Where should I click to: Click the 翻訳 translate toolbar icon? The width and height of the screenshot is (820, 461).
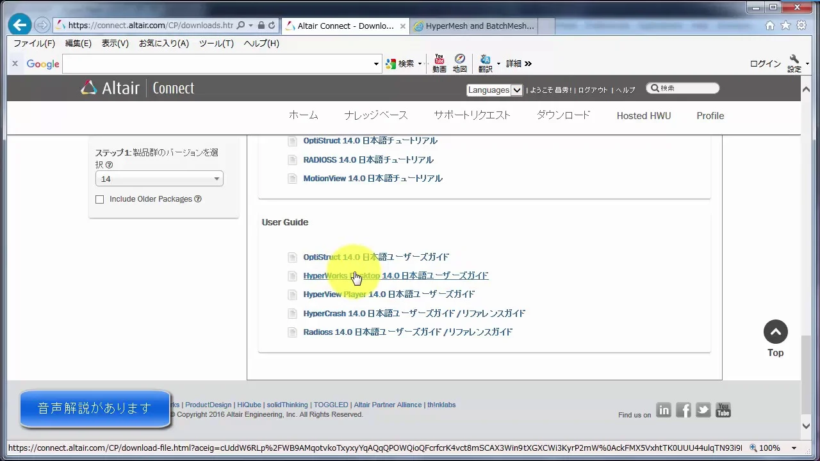pyautogui.click(x=485, y=63)
